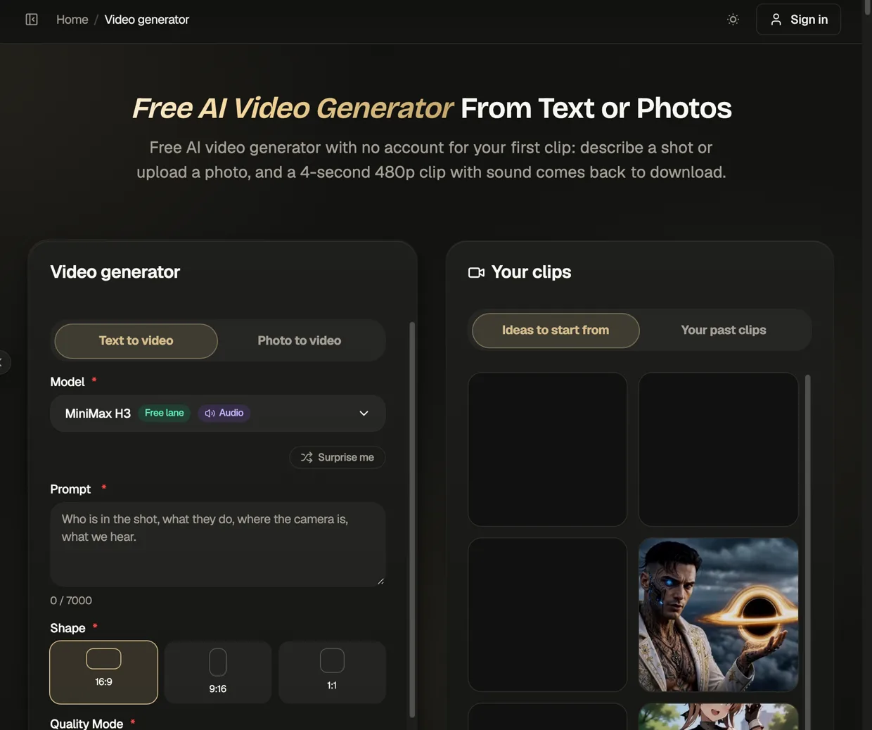This screenshot has height=730, width=872.
Task: Choose the 9:16 shape option
Action: pos(218,672)
